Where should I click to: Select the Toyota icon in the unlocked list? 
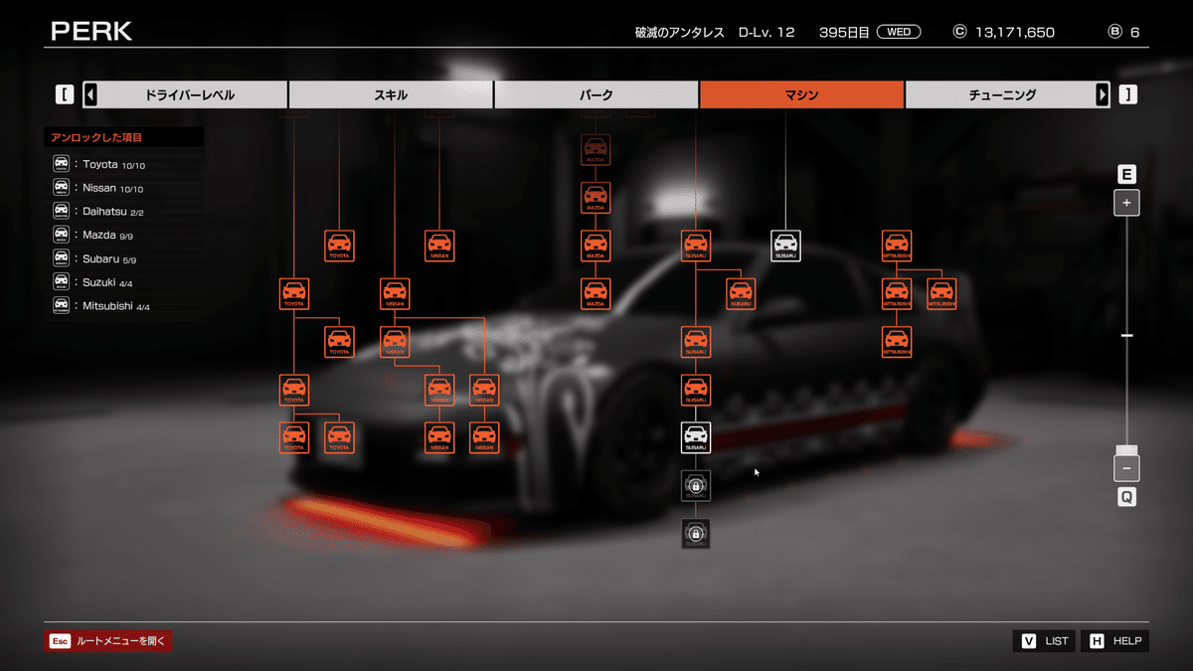click(x=62, y=164)
